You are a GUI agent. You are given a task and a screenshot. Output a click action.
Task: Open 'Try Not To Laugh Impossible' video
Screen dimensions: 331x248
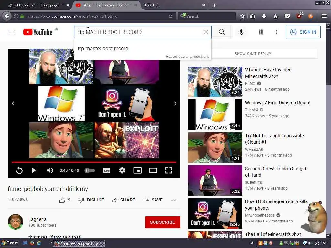pyautogui.click(x=274, y=139)
